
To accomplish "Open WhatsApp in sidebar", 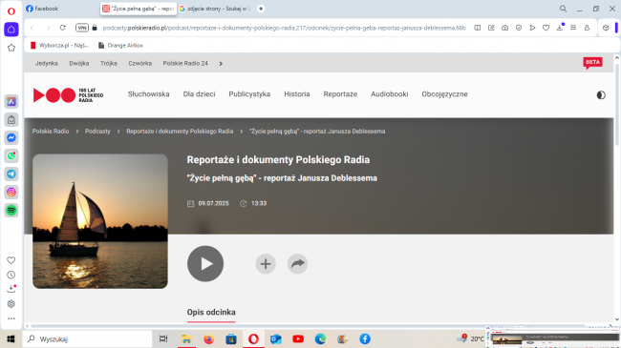I will click(x=11, y=155).
